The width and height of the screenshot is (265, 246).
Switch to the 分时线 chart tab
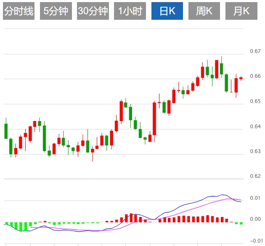click(19, 11)
